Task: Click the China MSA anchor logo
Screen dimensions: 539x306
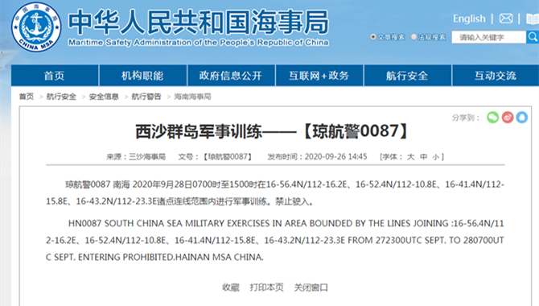Action: [x=36, y=27]
